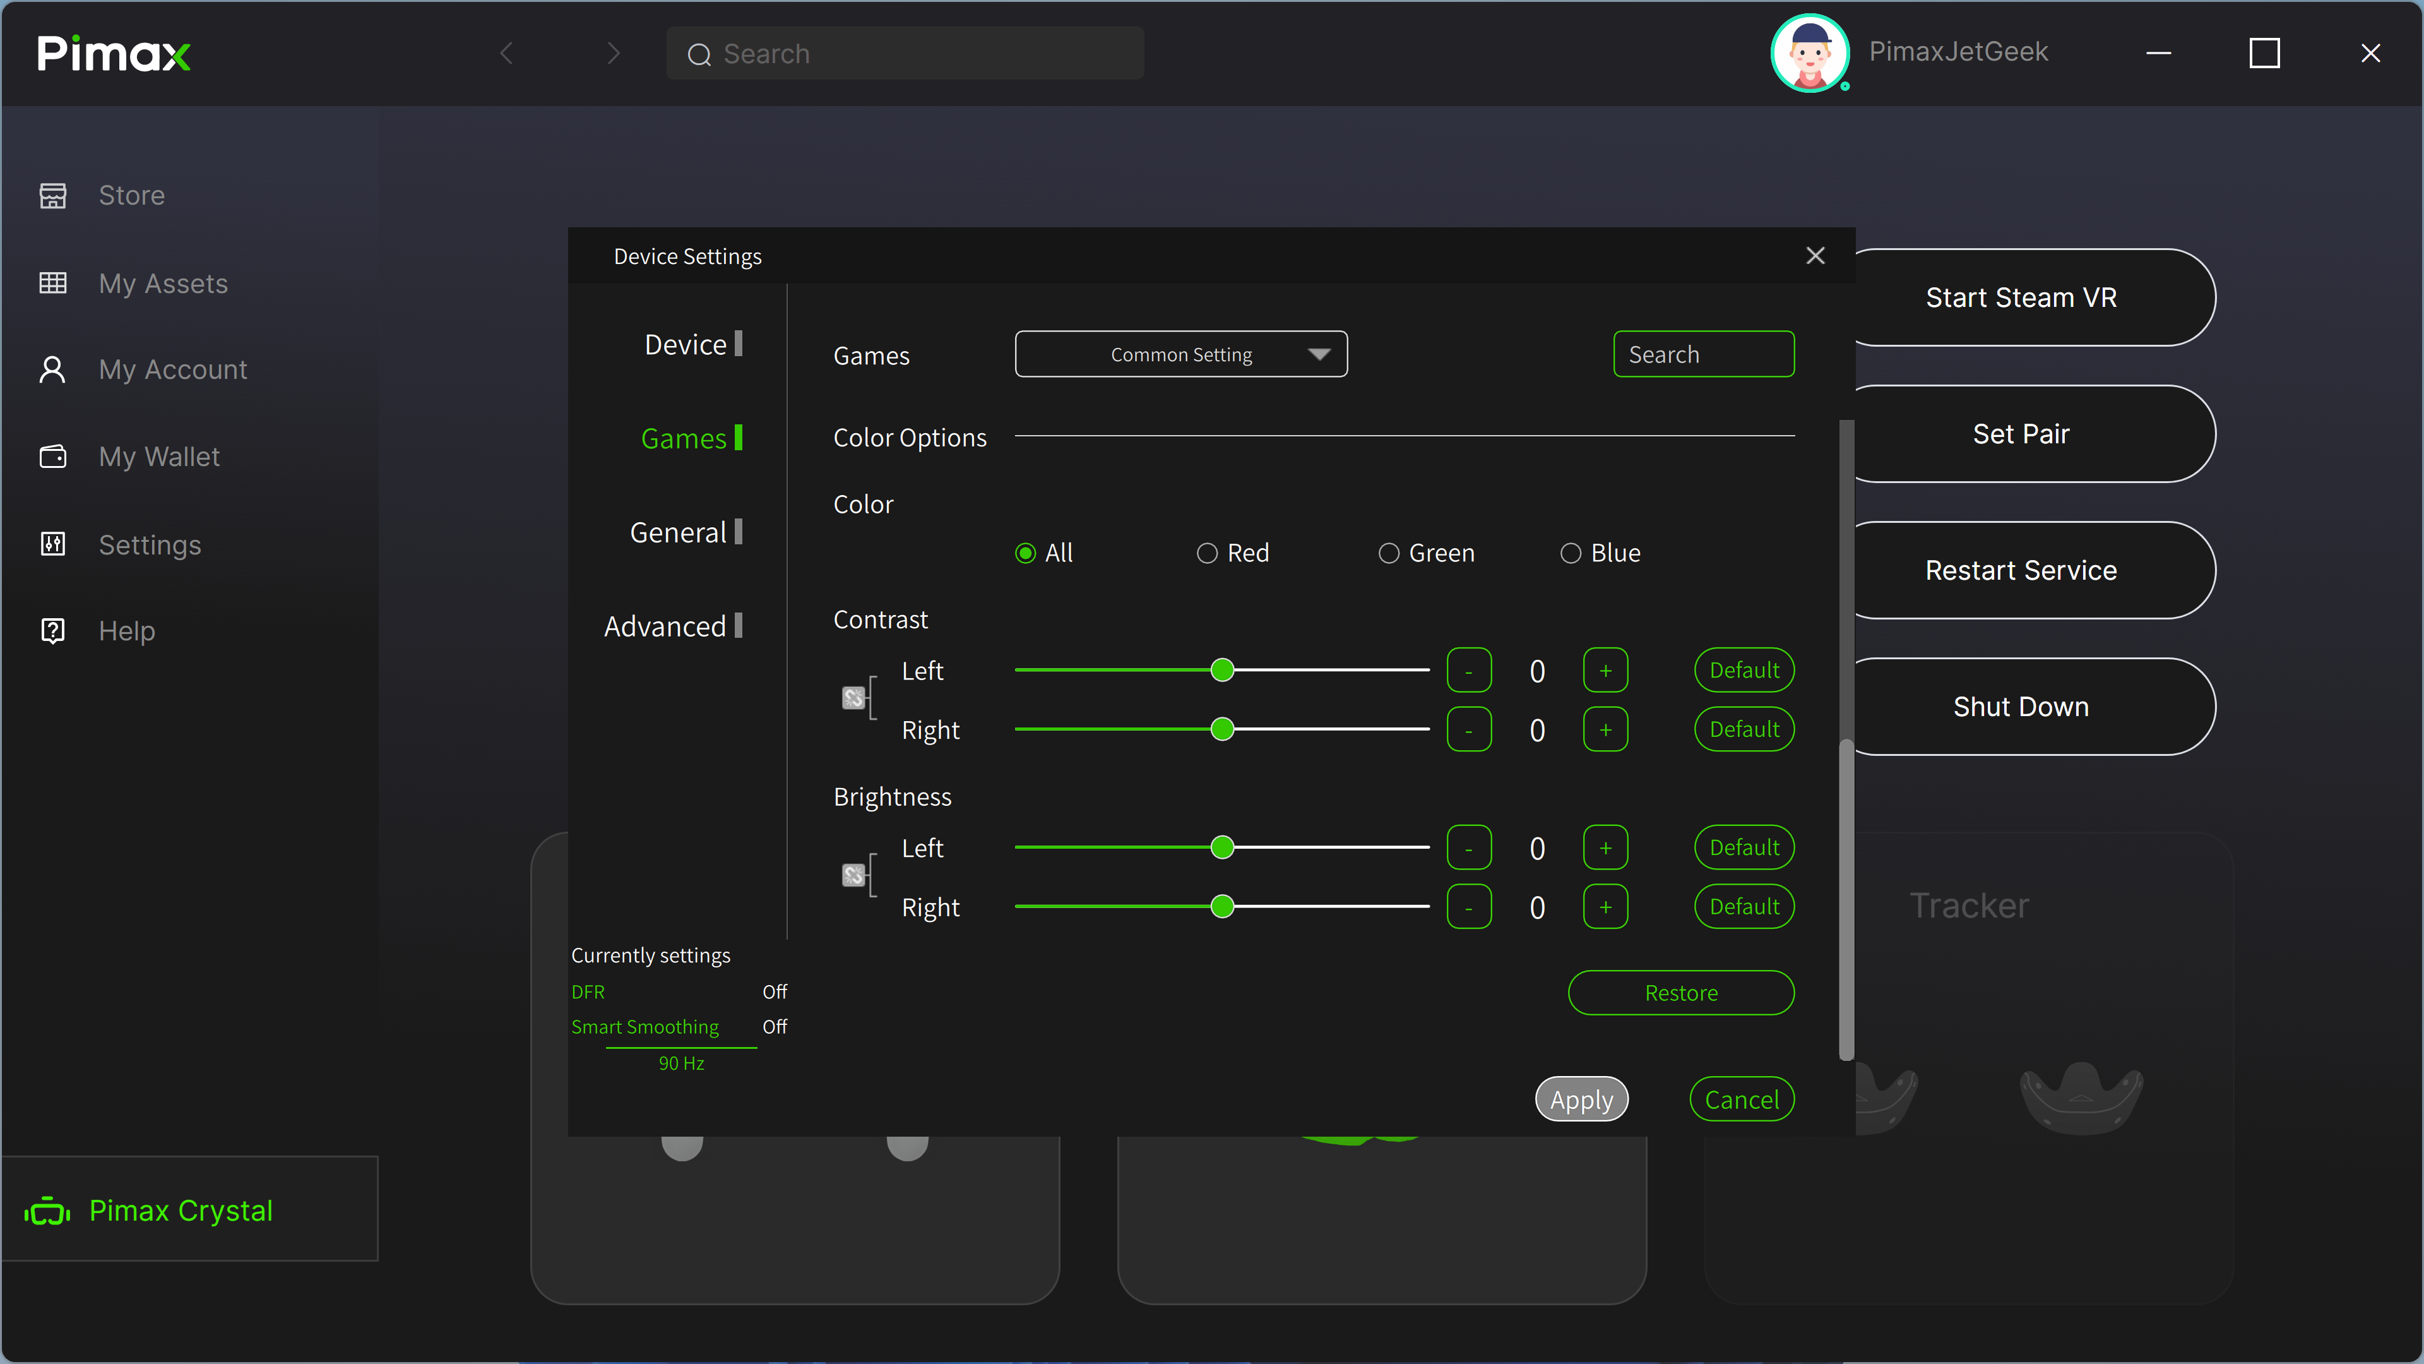Switch to the General tab
This screenshot has width=2424, height=1364.
[686, 533]
